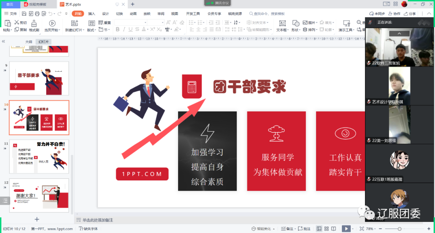This screenshot has width=435, height=233.
Task: Click the Cut (剪切) scissors icon
Action: click(x=17, y=23)
